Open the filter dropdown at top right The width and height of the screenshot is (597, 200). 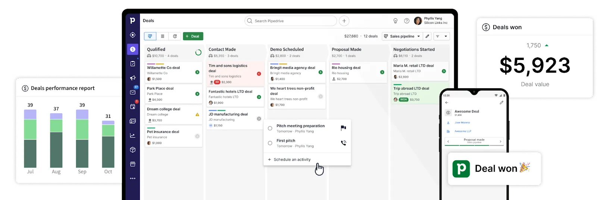(441, 36)
